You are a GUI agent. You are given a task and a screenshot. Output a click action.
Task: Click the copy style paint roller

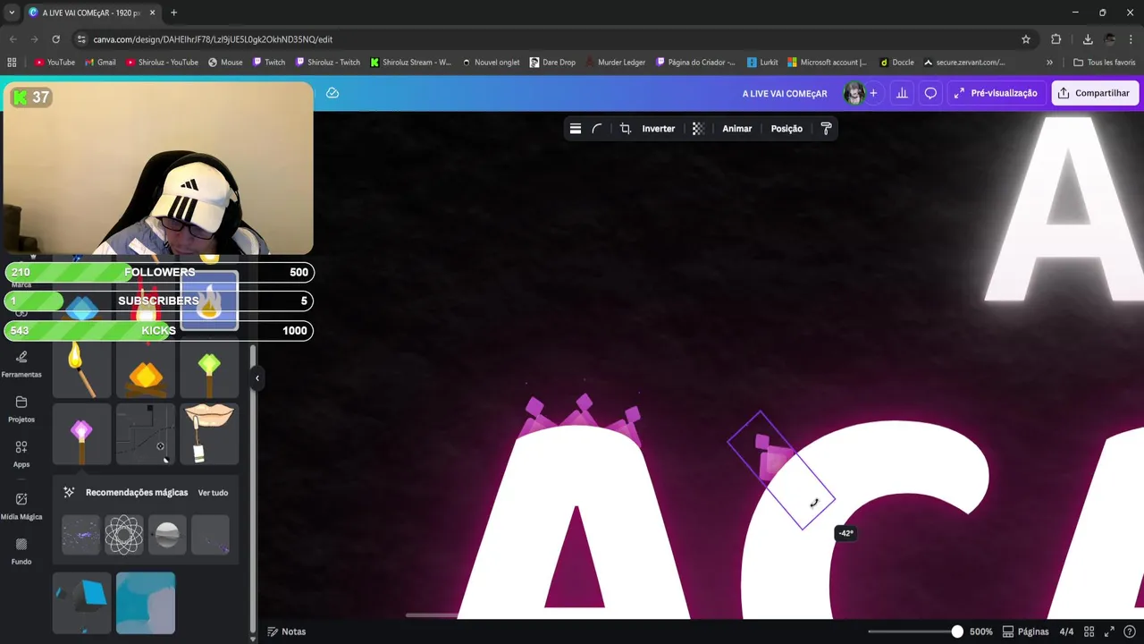pos(826,129)
